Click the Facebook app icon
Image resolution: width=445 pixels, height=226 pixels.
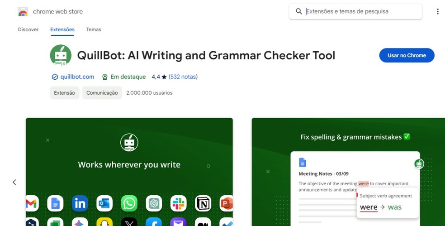(154, 222)
